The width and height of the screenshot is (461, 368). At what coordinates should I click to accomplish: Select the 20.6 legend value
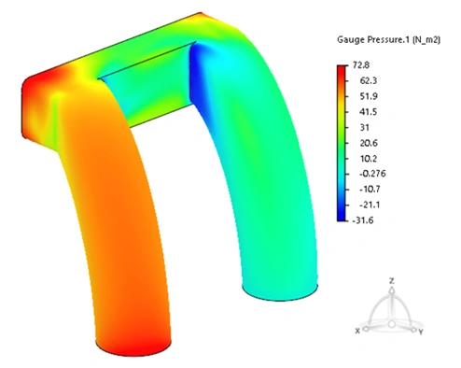pyautogui.click(x=369, y=143)
